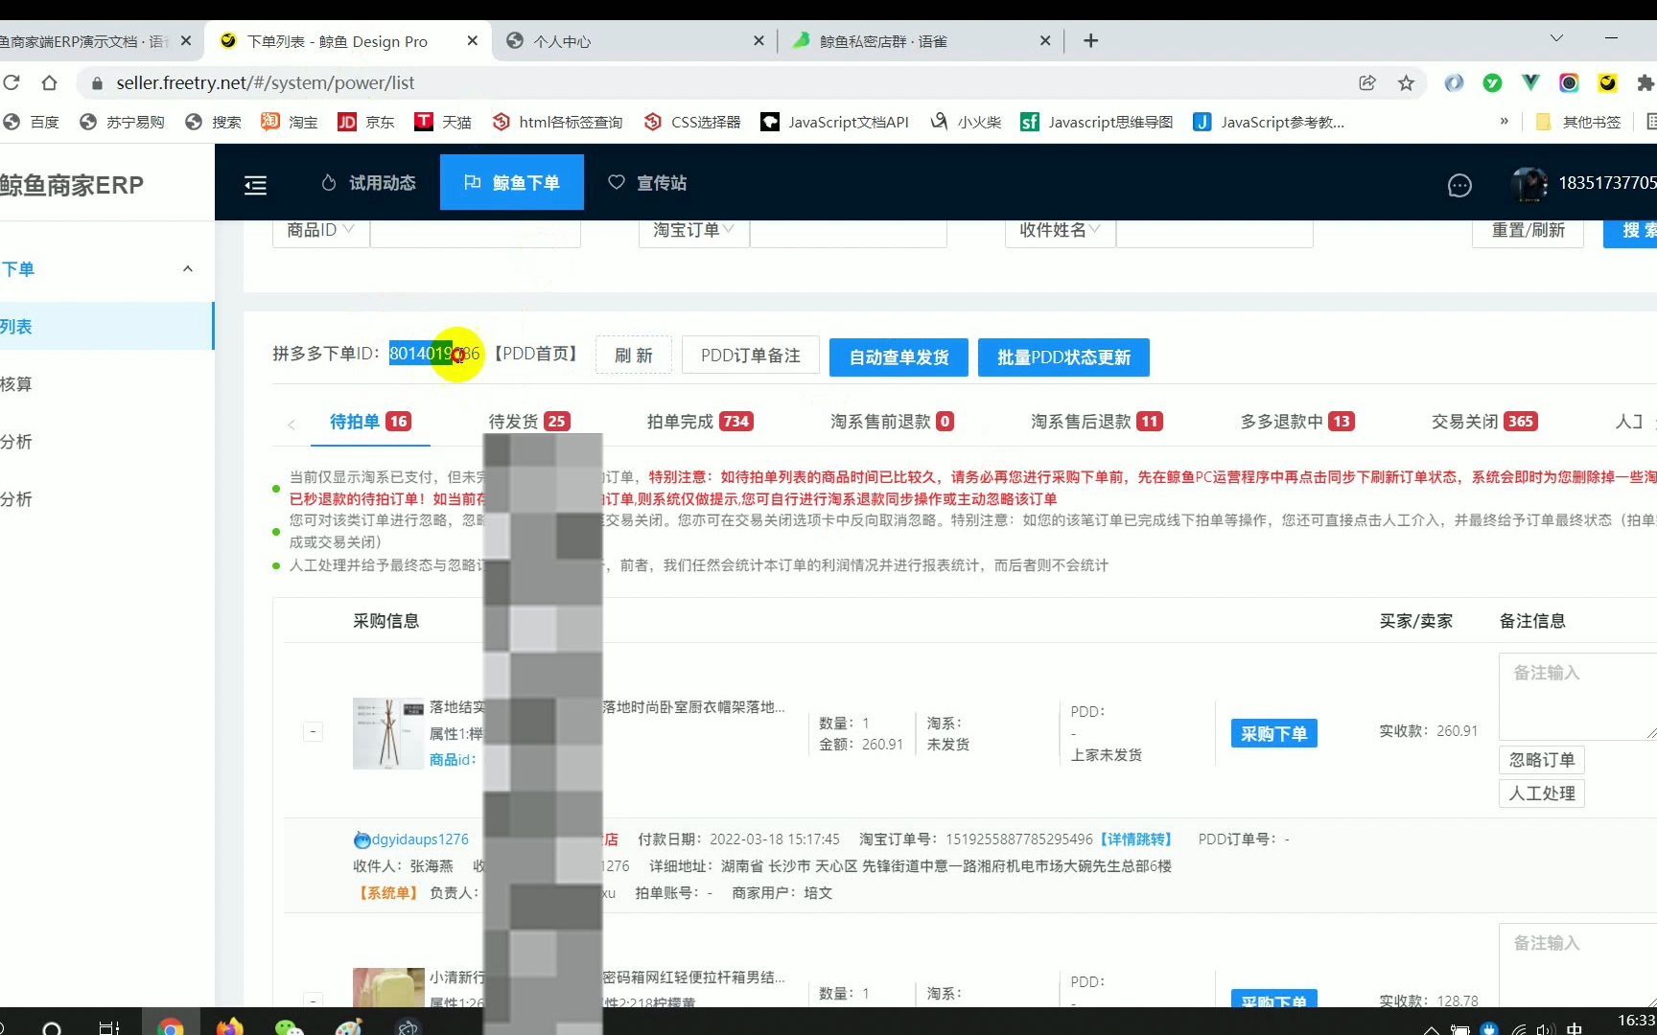Screen dimensions: 1657x1035
Task: Open the html各标签查询 bookmark
Action: coord(558,122)
